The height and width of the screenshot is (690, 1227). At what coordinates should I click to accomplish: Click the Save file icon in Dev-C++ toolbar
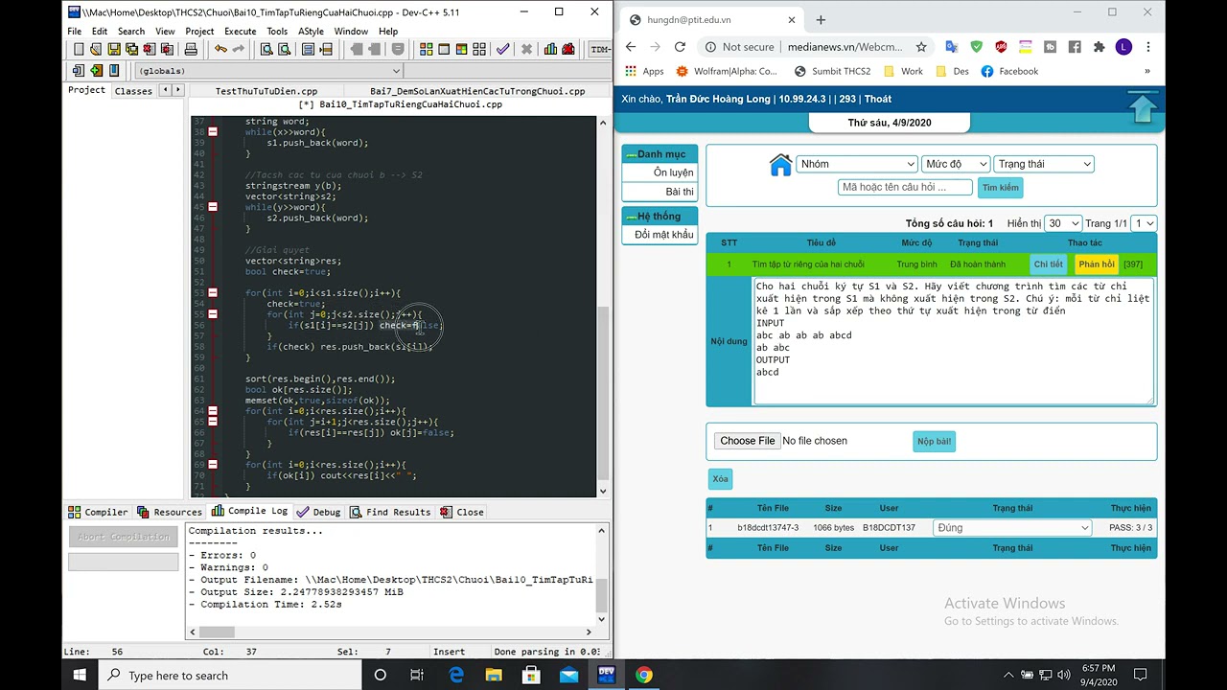pyautogui.click(x=113, y=50)
